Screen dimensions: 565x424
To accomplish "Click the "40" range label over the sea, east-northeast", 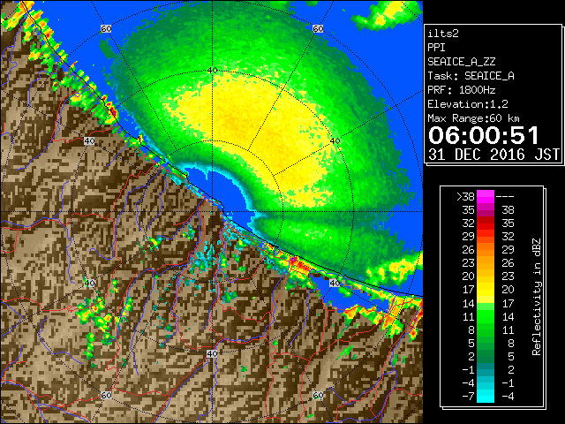I will click(x=335, y=141).
